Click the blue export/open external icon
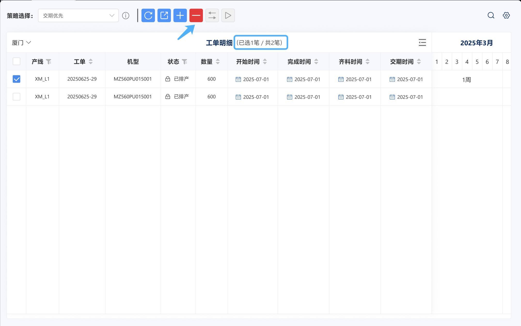 [x=164, y=15]
